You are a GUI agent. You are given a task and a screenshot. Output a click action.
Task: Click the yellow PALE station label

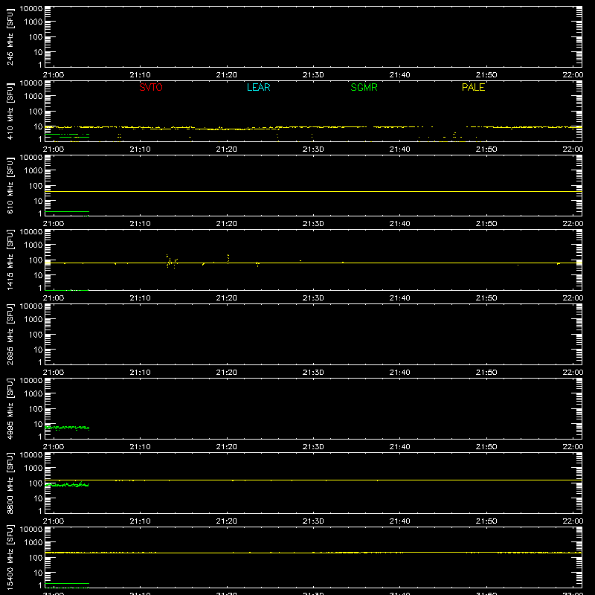click(x=473, y=87)
